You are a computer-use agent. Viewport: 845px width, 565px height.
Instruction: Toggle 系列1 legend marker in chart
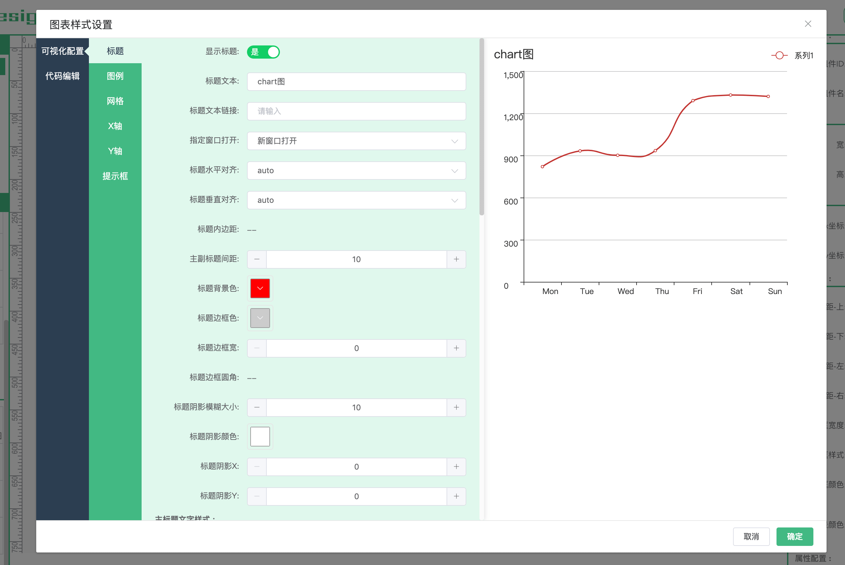tap(779, 56)
